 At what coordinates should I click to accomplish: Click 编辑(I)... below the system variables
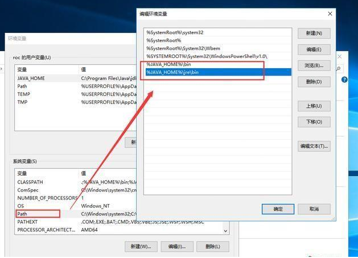pos(173,247)
